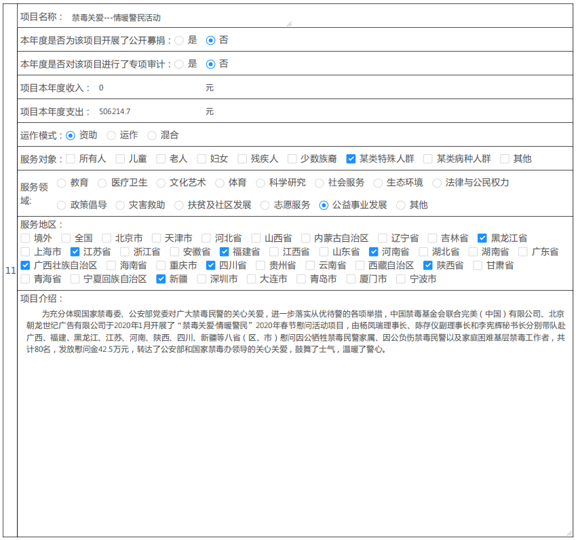
Task: Check the 北京市 service region checkbox
Action: pos(107,238)
